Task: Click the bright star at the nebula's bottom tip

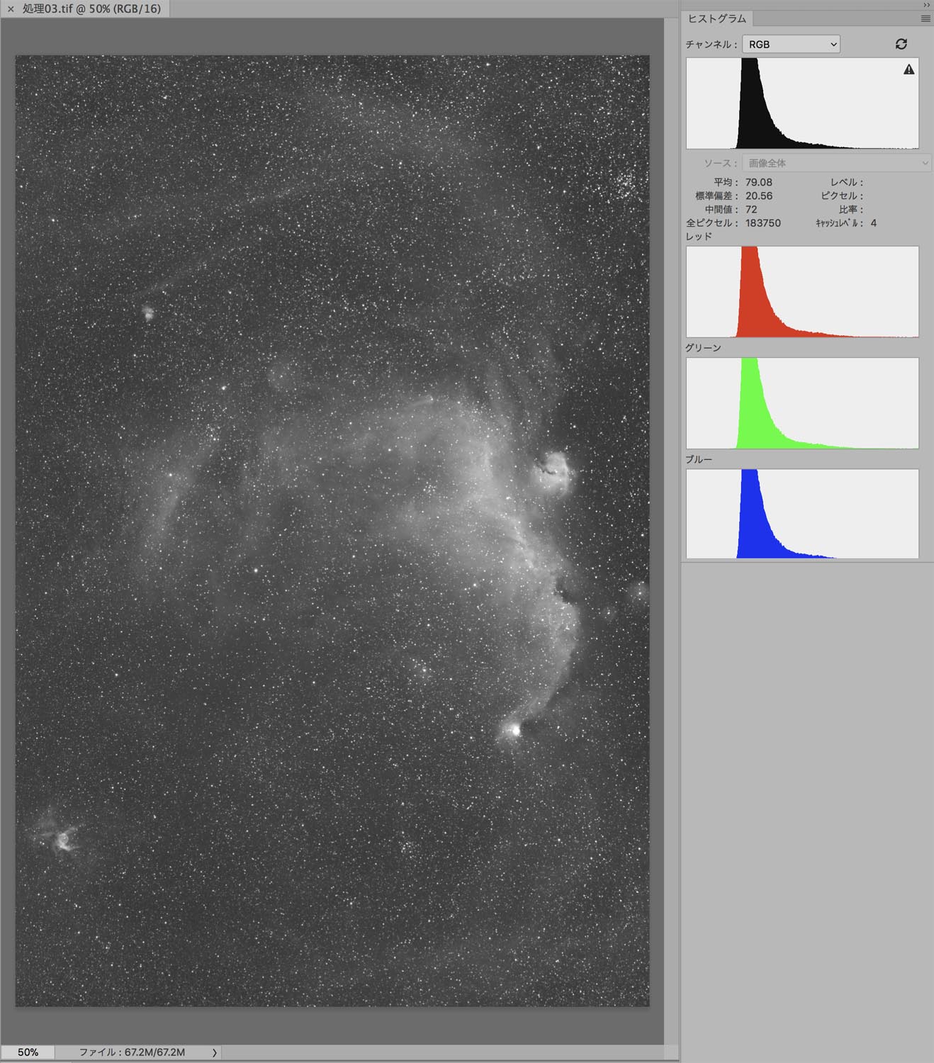Action: click(x=515, y=729)
